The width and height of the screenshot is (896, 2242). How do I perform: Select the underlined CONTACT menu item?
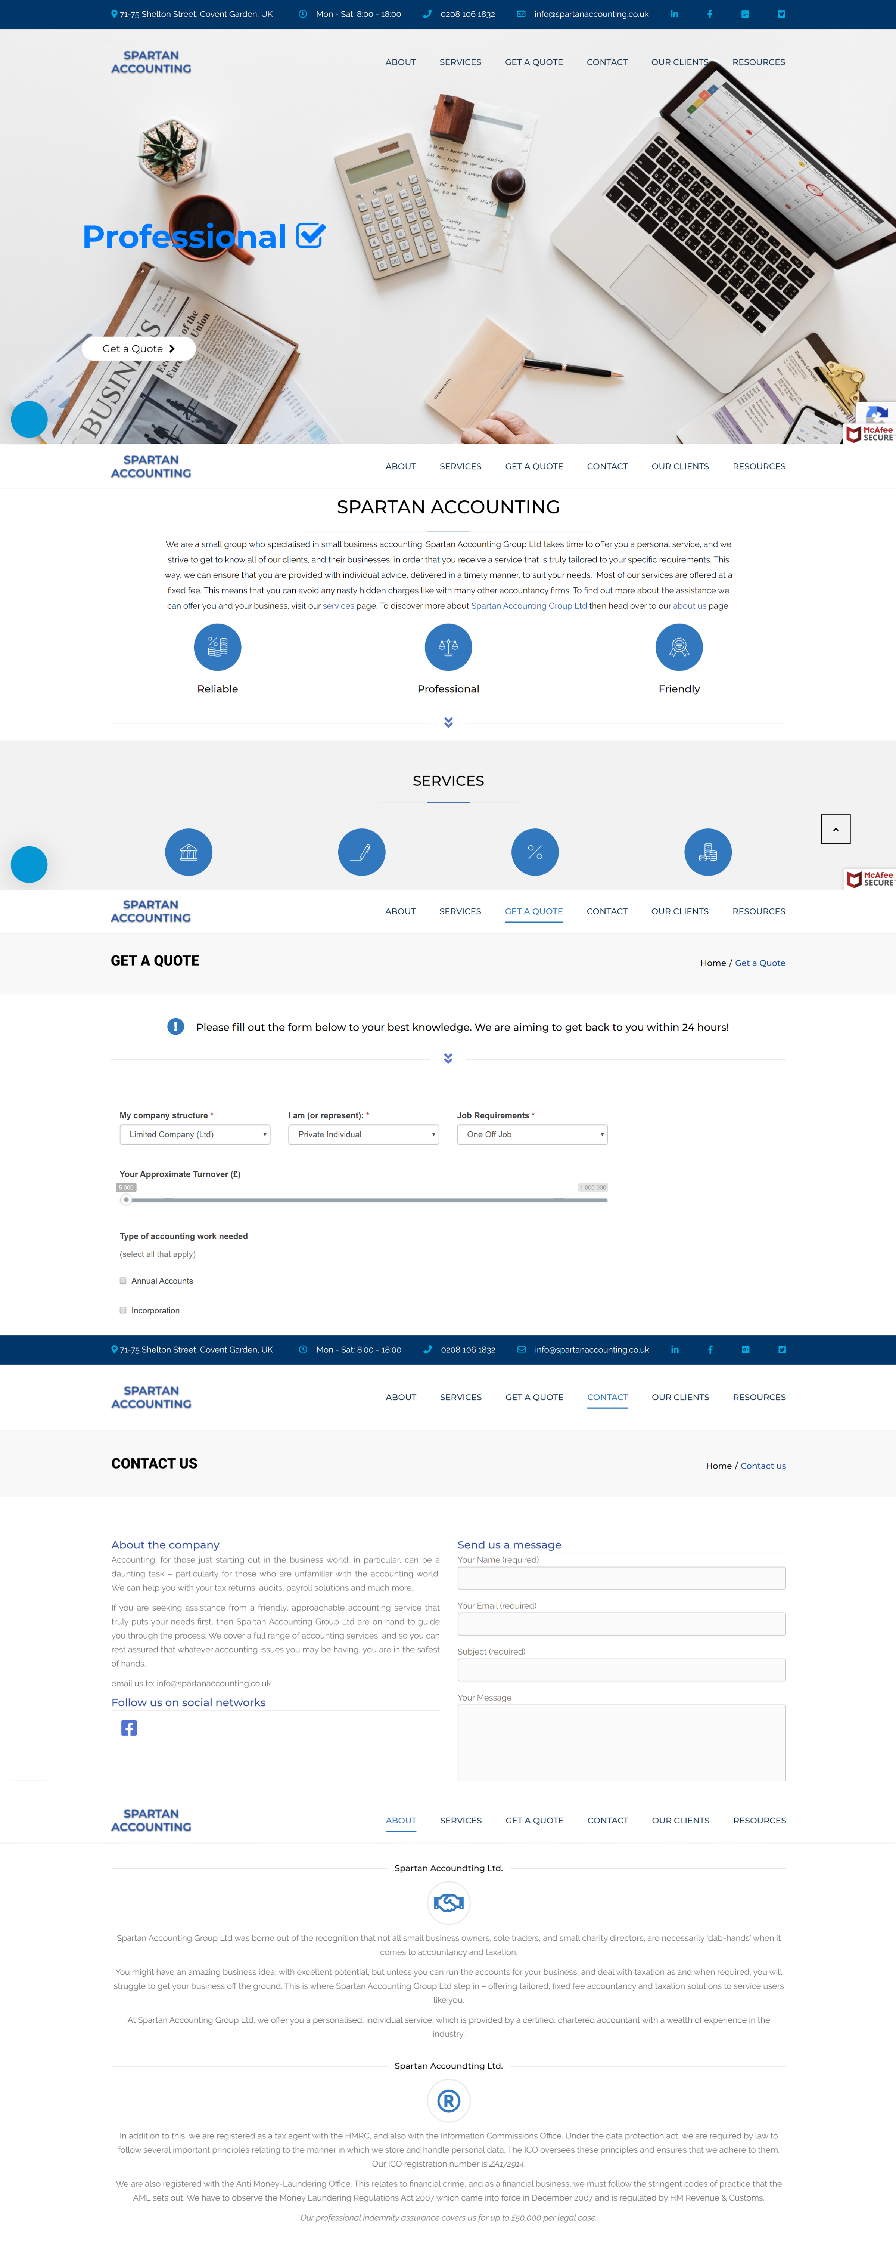[607, 1398]
